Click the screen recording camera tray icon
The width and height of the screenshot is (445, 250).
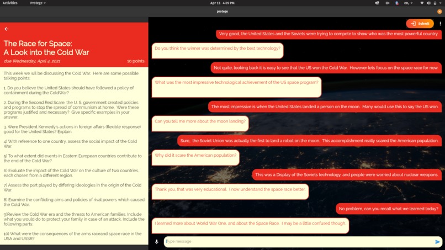[x=387, y=3]
